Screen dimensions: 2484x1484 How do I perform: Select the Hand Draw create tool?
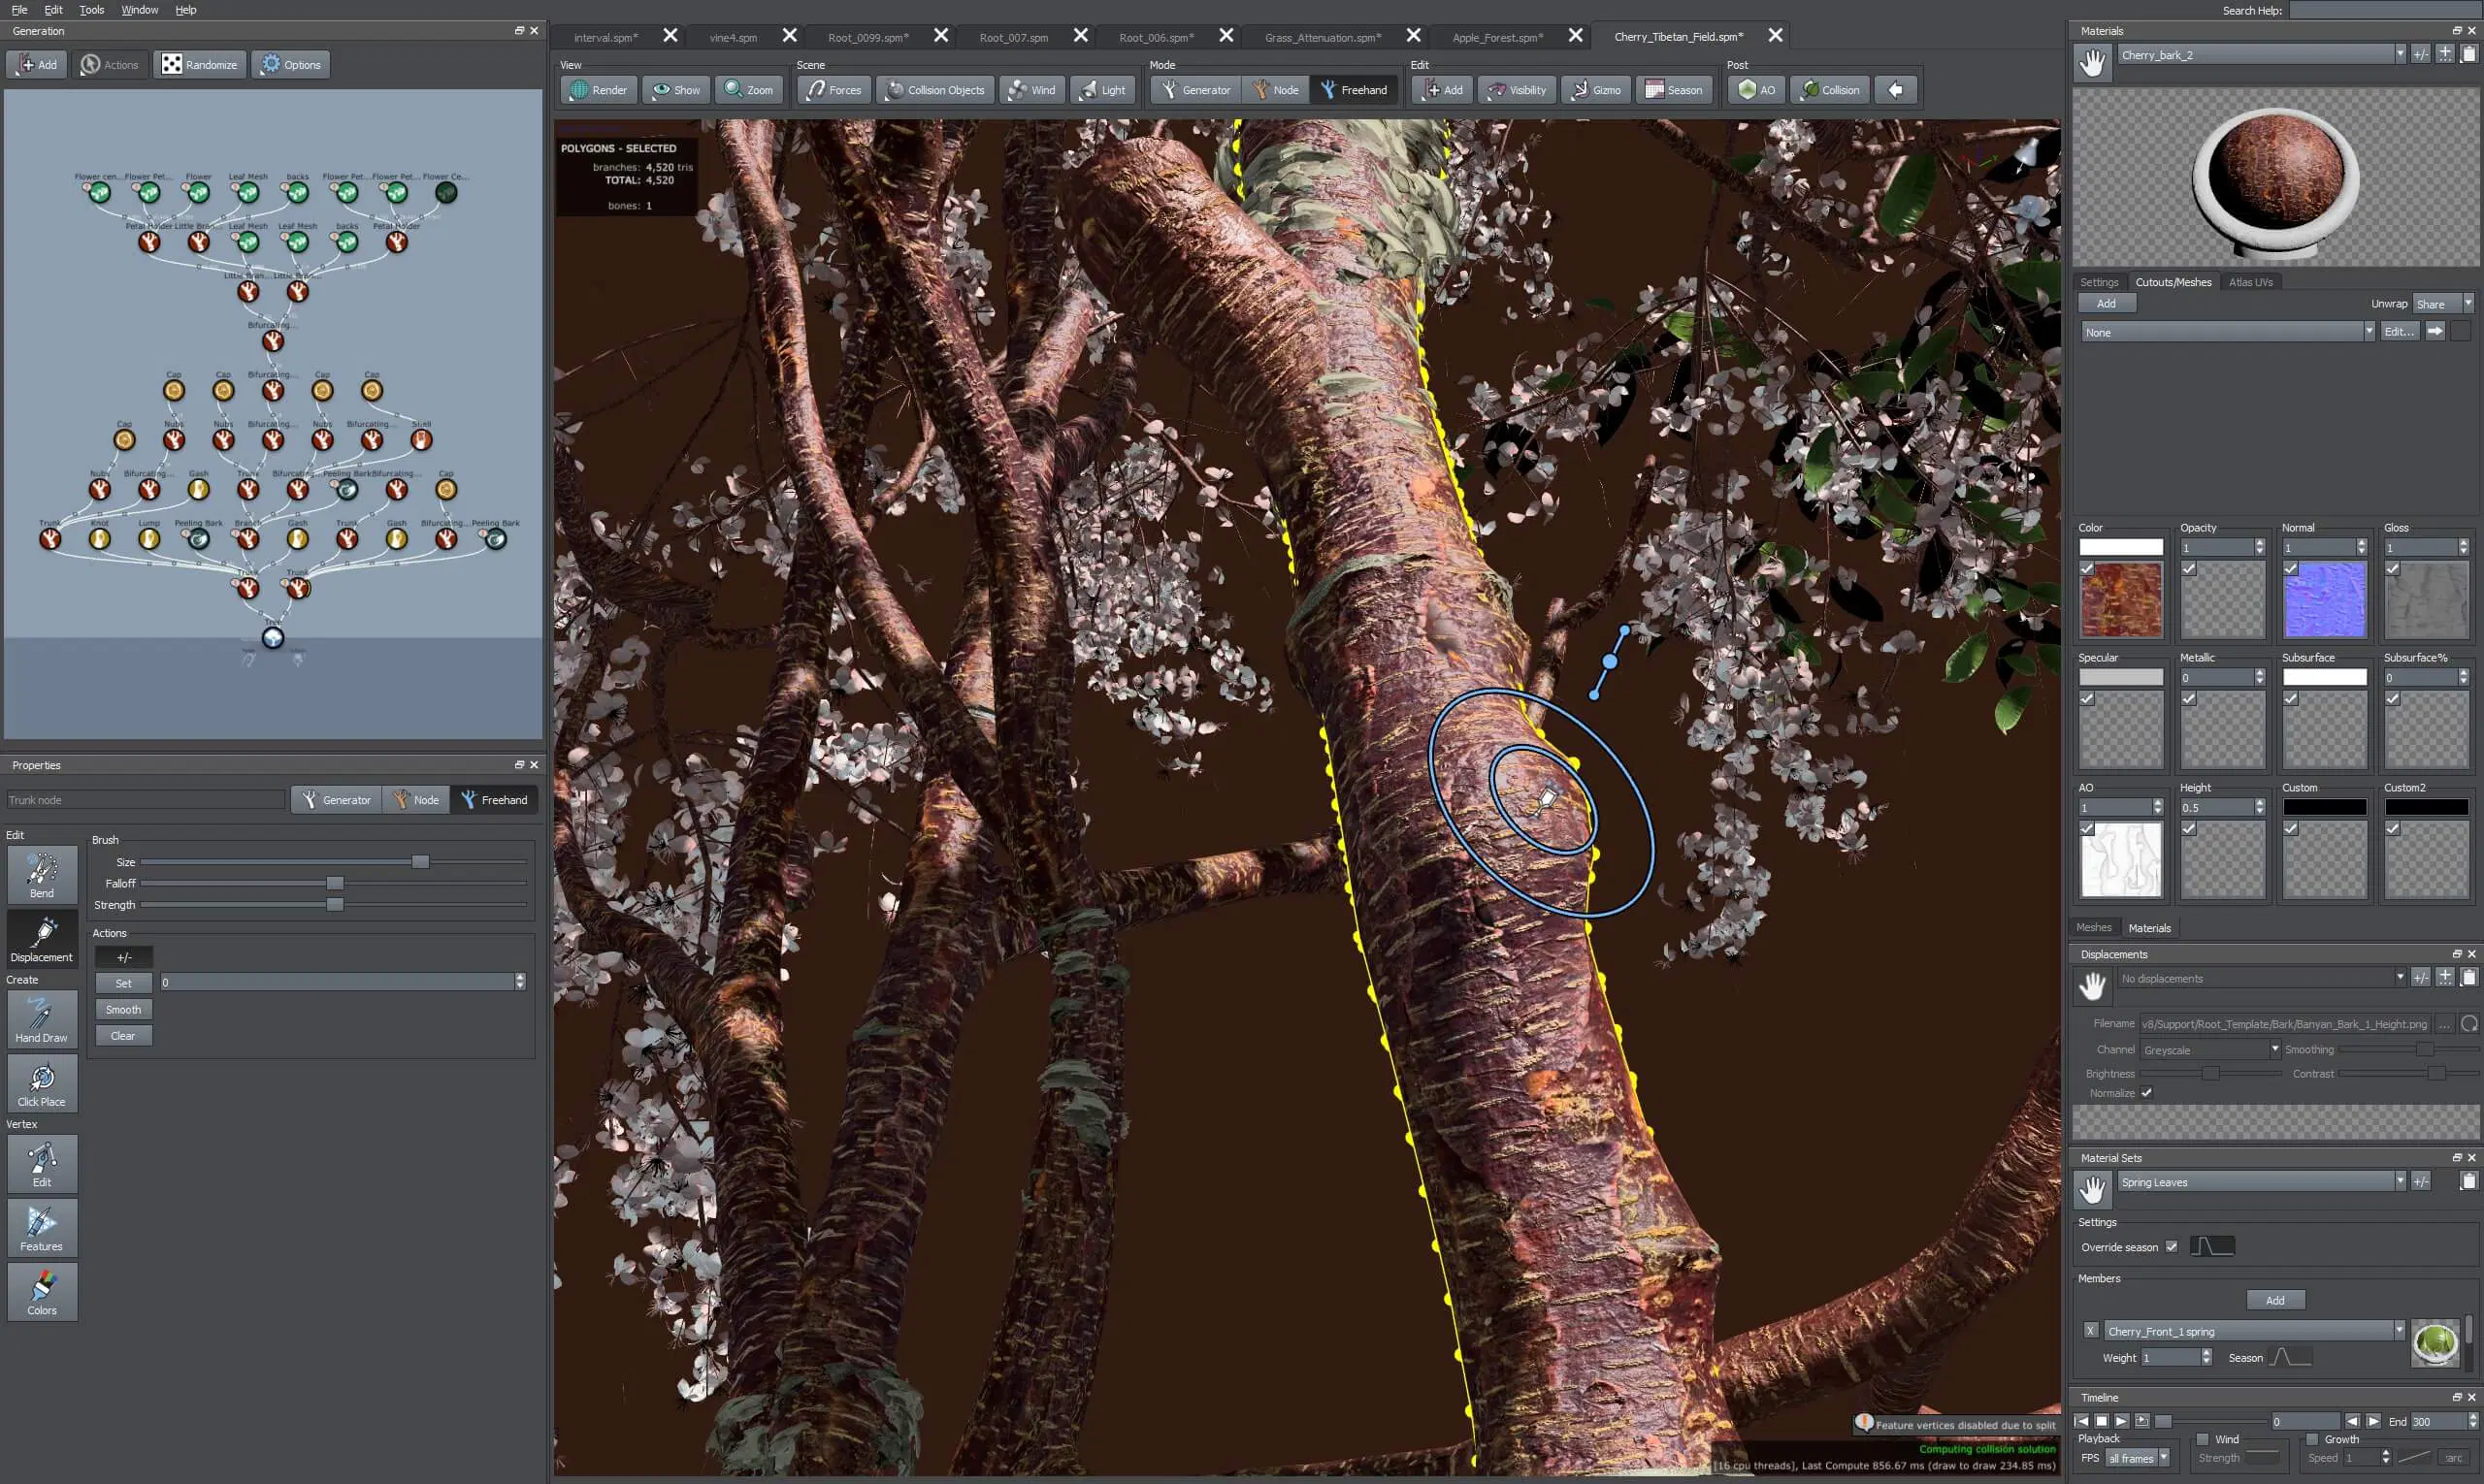41,1019
